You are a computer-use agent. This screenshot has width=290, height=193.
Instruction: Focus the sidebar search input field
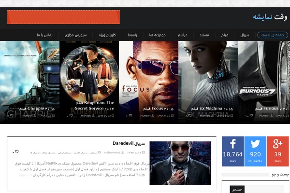(x=264, y=189)
